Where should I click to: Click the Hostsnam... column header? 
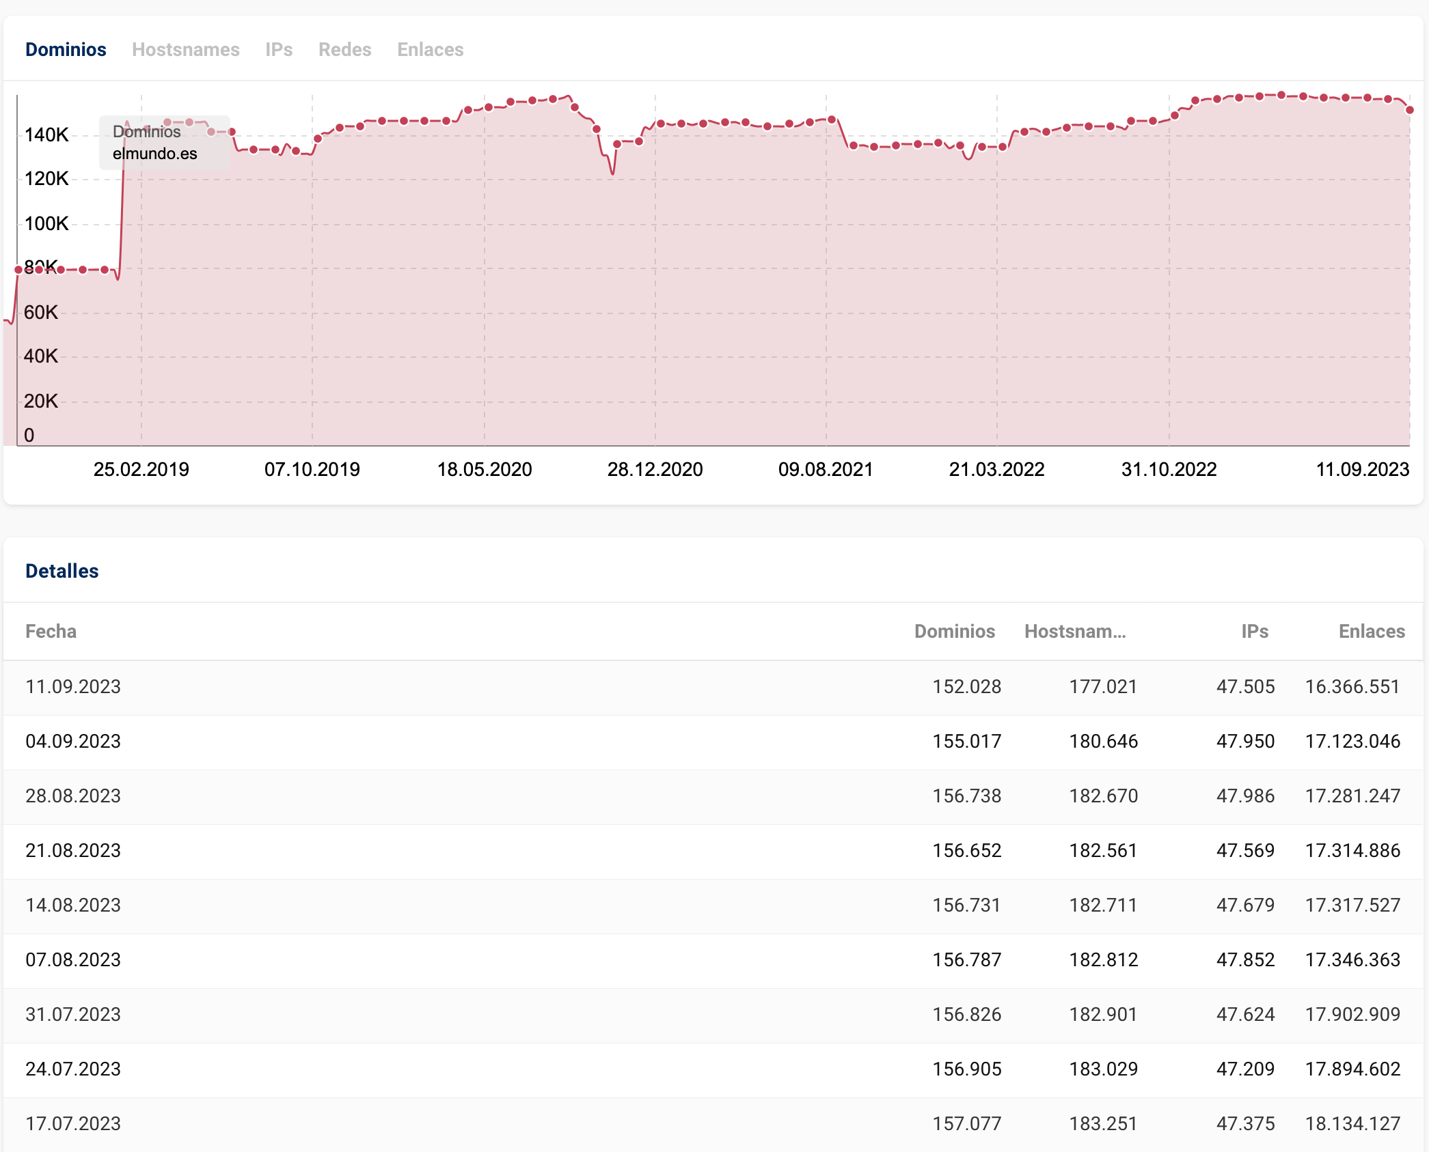(1074, 631)
